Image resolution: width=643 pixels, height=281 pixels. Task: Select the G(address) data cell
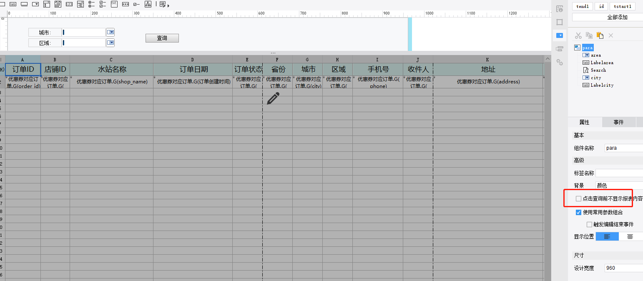(x=488, y=82)
